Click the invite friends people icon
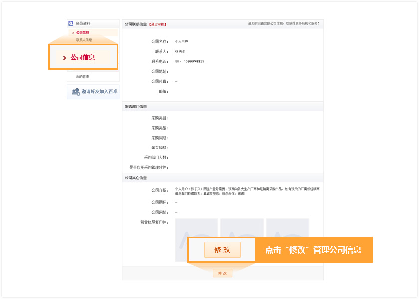Screen dimensions: 419x299 click(x=76, y=92)
